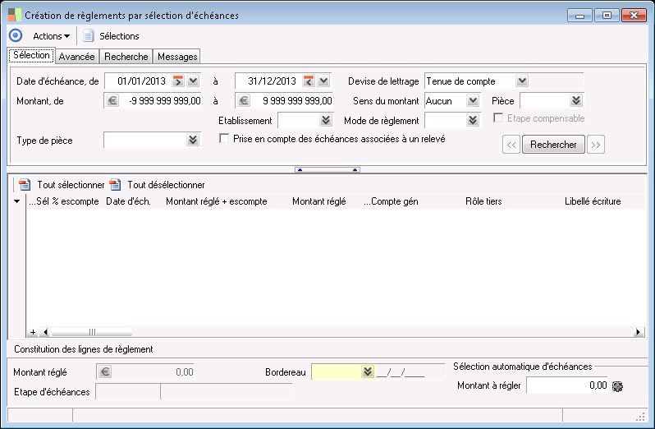Click the 9 999 999 999,00 maximum amount field
655x429 pixels.
tap(292, 101)
